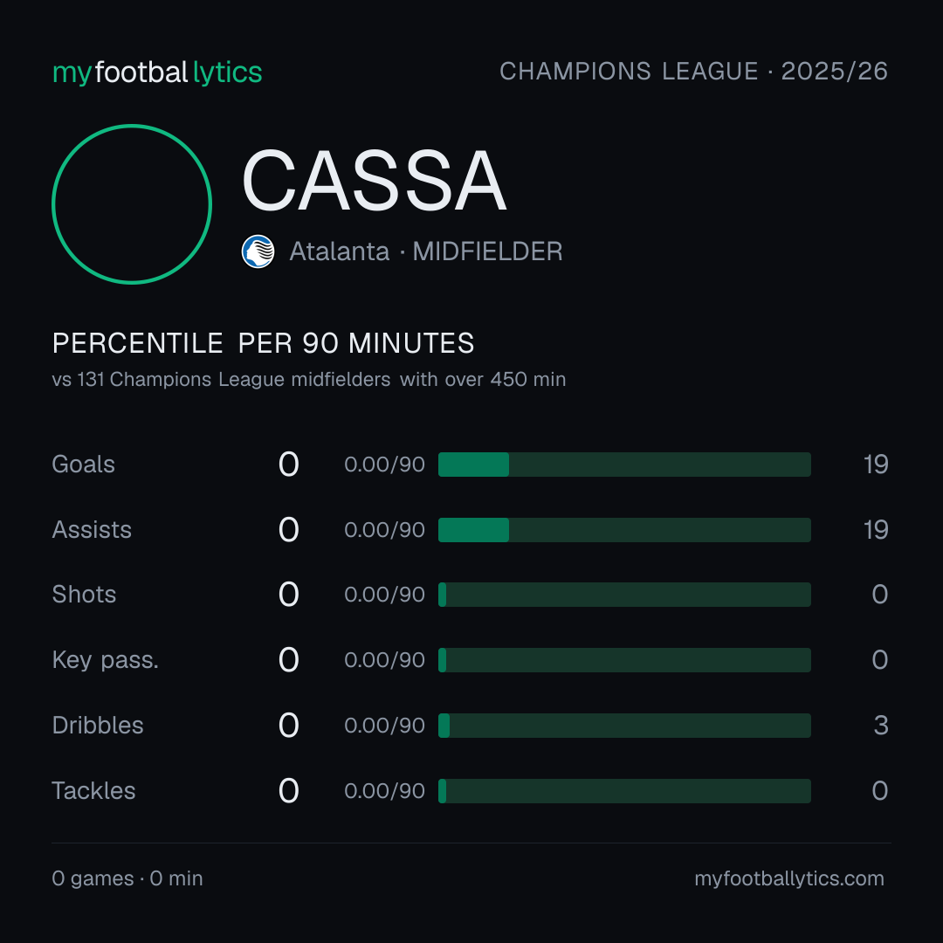Click the Tackles stat label
This screenshot has width=943, height=943.
[93, 791]
